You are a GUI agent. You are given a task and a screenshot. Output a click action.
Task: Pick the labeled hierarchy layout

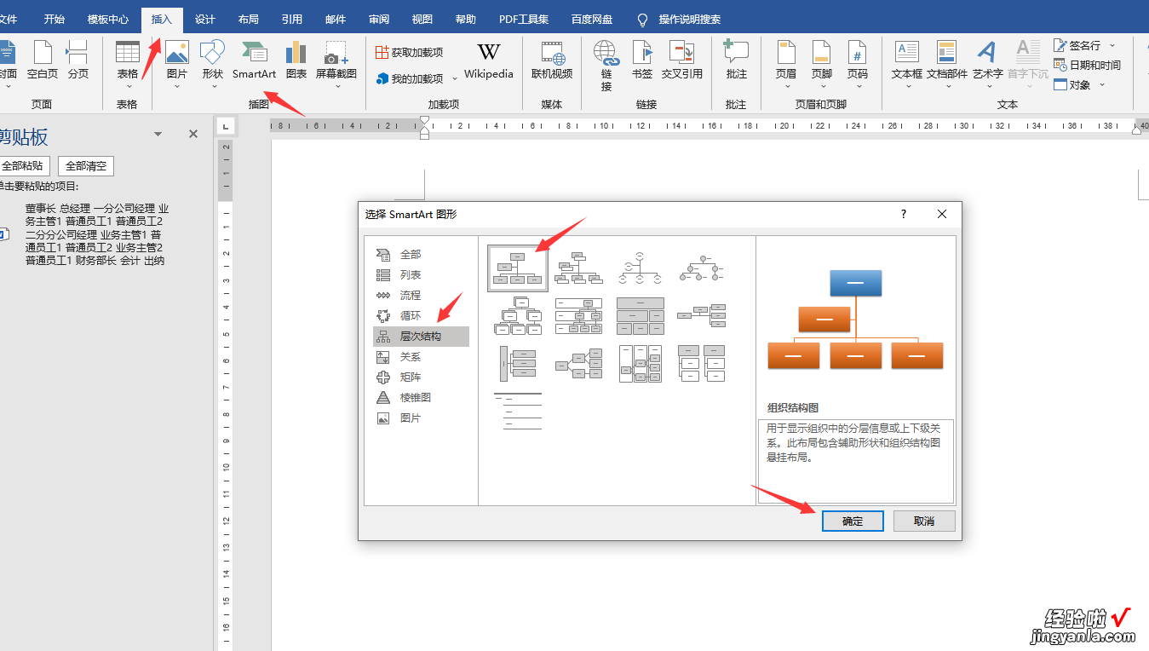(579, 315)
